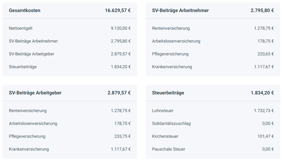Select the Solidaritätszuschlag row label
The height and width of the screenshot is (161, 282).
(171, 123)
